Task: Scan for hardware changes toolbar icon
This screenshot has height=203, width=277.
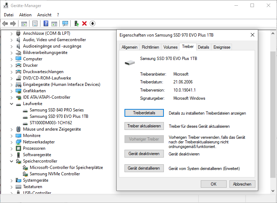Action: coord(65,23)
